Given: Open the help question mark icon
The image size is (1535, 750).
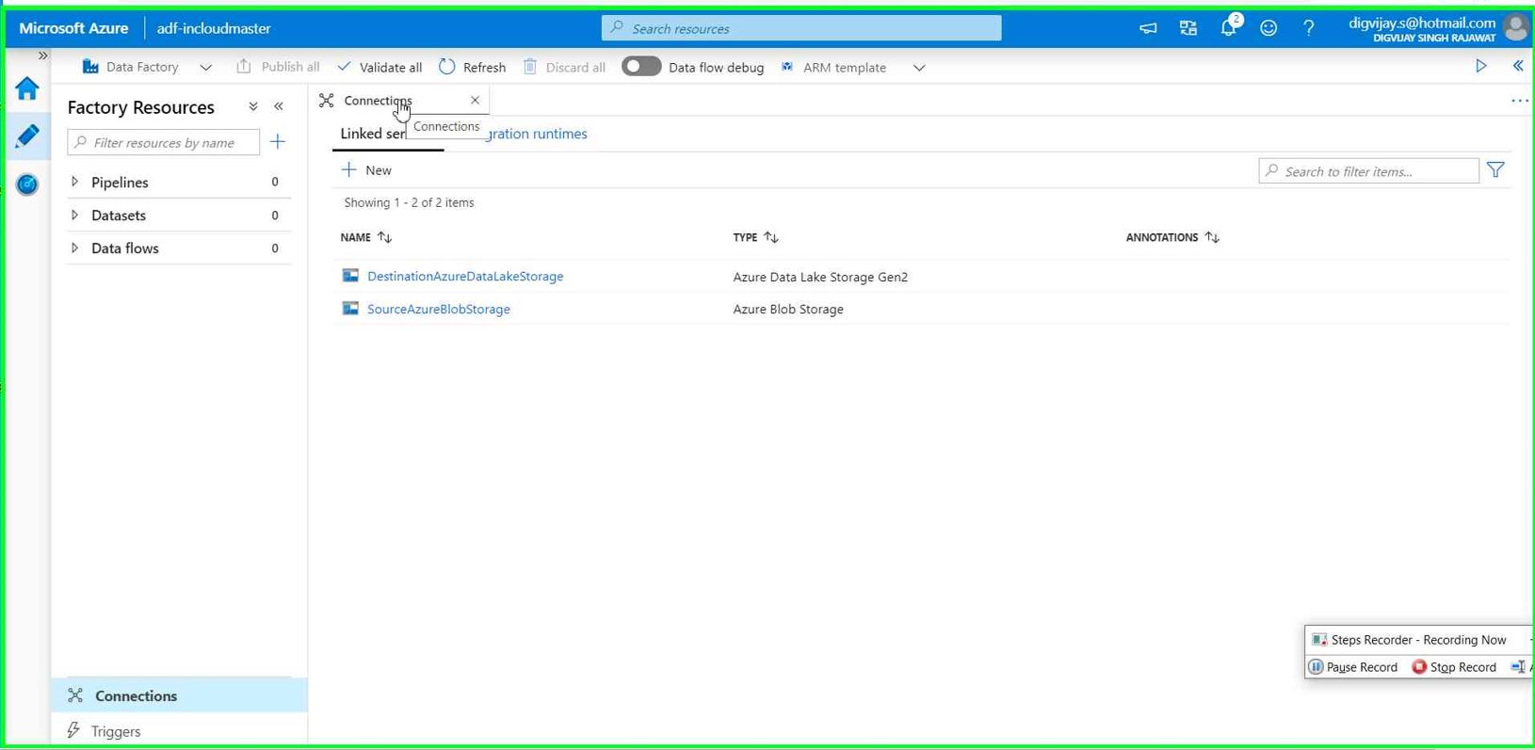Looking at the screenshot, I should tap(1309, 28).
